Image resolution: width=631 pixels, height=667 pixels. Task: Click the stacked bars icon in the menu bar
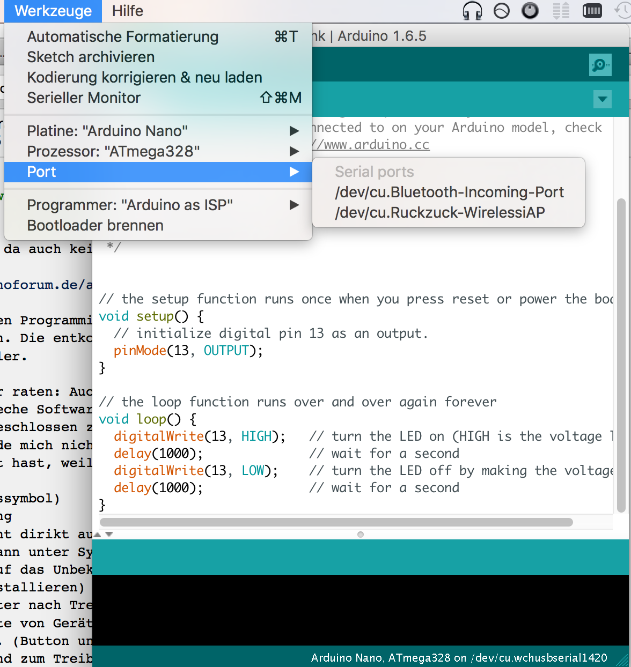point(561,11)
